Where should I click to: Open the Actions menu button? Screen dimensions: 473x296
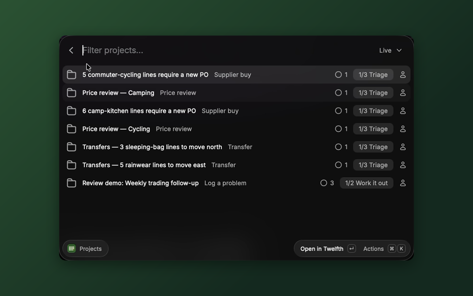(384, 249)
